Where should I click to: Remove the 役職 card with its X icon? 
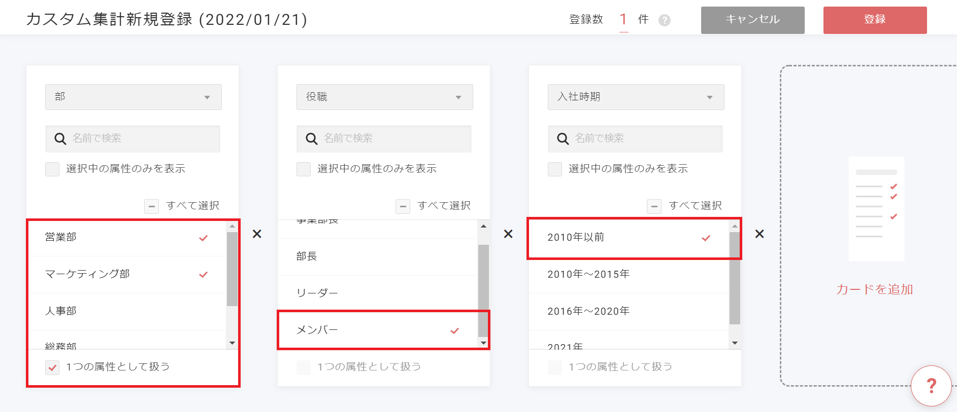(x=508, y=234)
